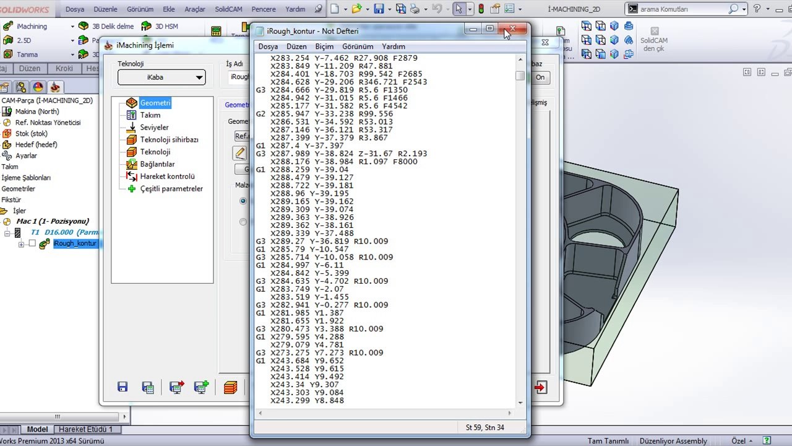
Task: Select Takım in iMachining dialog tree
Action: (x=150, y=115)
